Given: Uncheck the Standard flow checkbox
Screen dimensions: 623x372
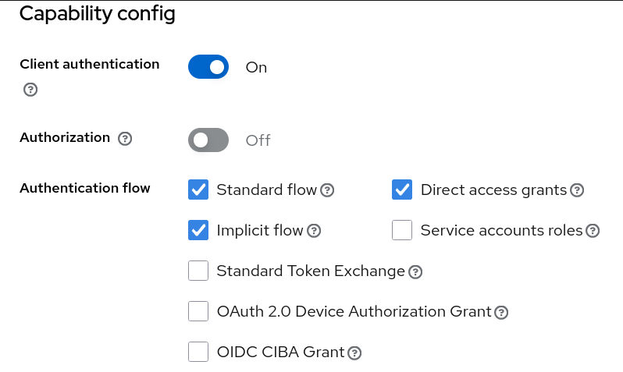Looking at the screenshot, I should [198, 190].
